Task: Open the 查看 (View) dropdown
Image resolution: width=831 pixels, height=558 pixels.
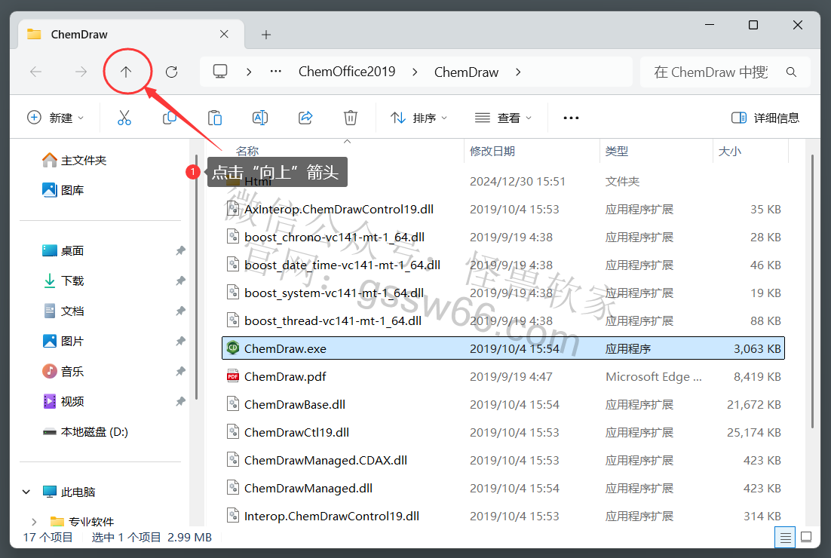Action: coord(503,118)
